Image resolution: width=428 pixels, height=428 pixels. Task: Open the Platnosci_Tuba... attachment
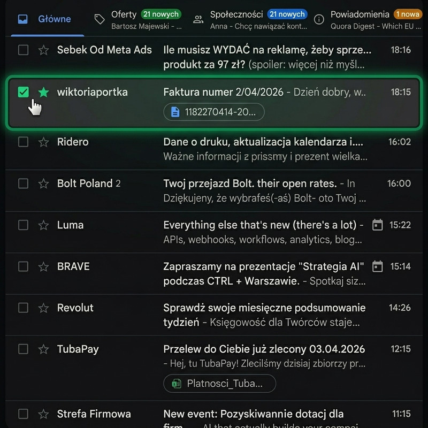point(220,384)
